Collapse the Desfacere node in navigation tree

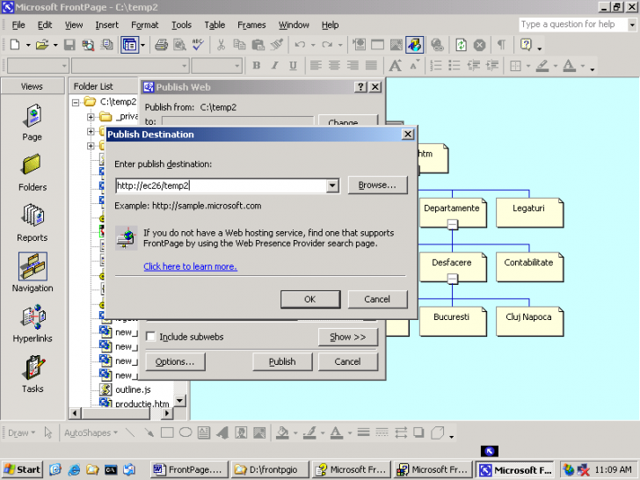tap(452, 279)
